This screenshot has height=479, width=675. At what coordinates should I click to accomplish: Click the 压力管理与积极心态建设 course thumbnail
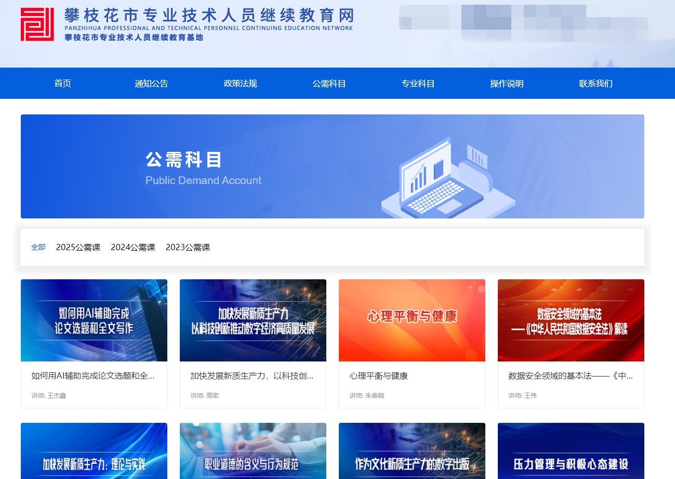571,451
